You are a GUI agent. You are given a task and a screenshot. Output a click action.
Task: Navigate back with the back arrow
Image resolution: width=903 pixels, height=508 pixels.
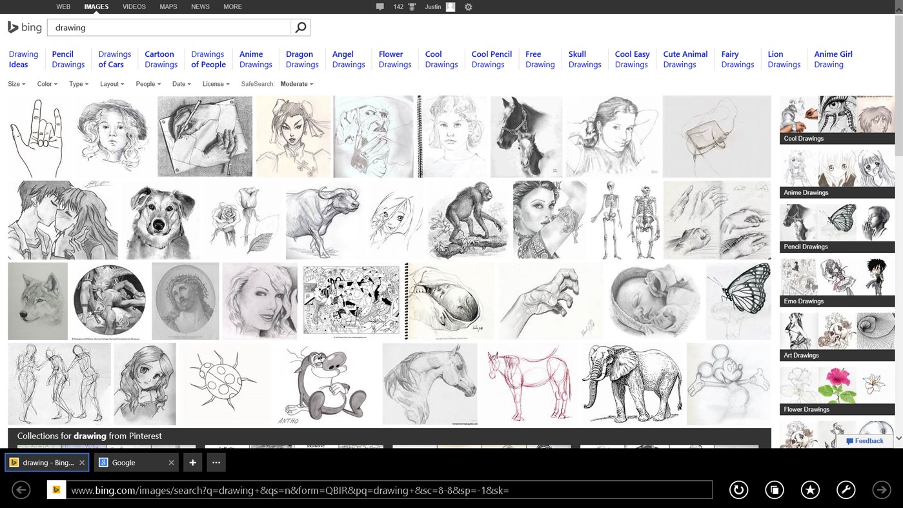pos(20,490)
